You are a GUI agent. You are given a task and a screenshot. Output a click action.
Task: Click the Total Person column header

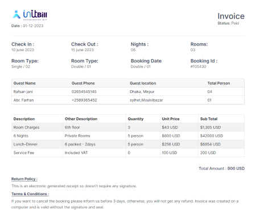[x=218, y=83]
